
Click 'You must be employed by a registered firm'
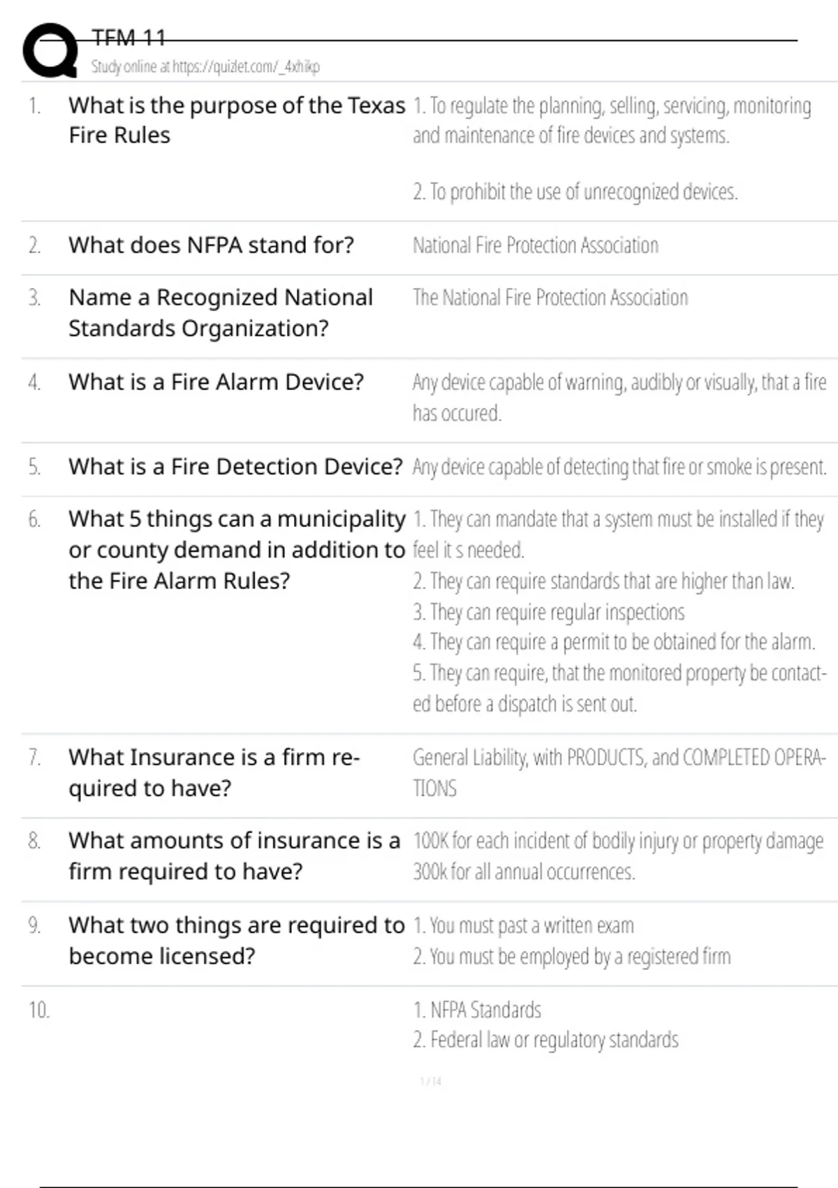pos(571,957)
